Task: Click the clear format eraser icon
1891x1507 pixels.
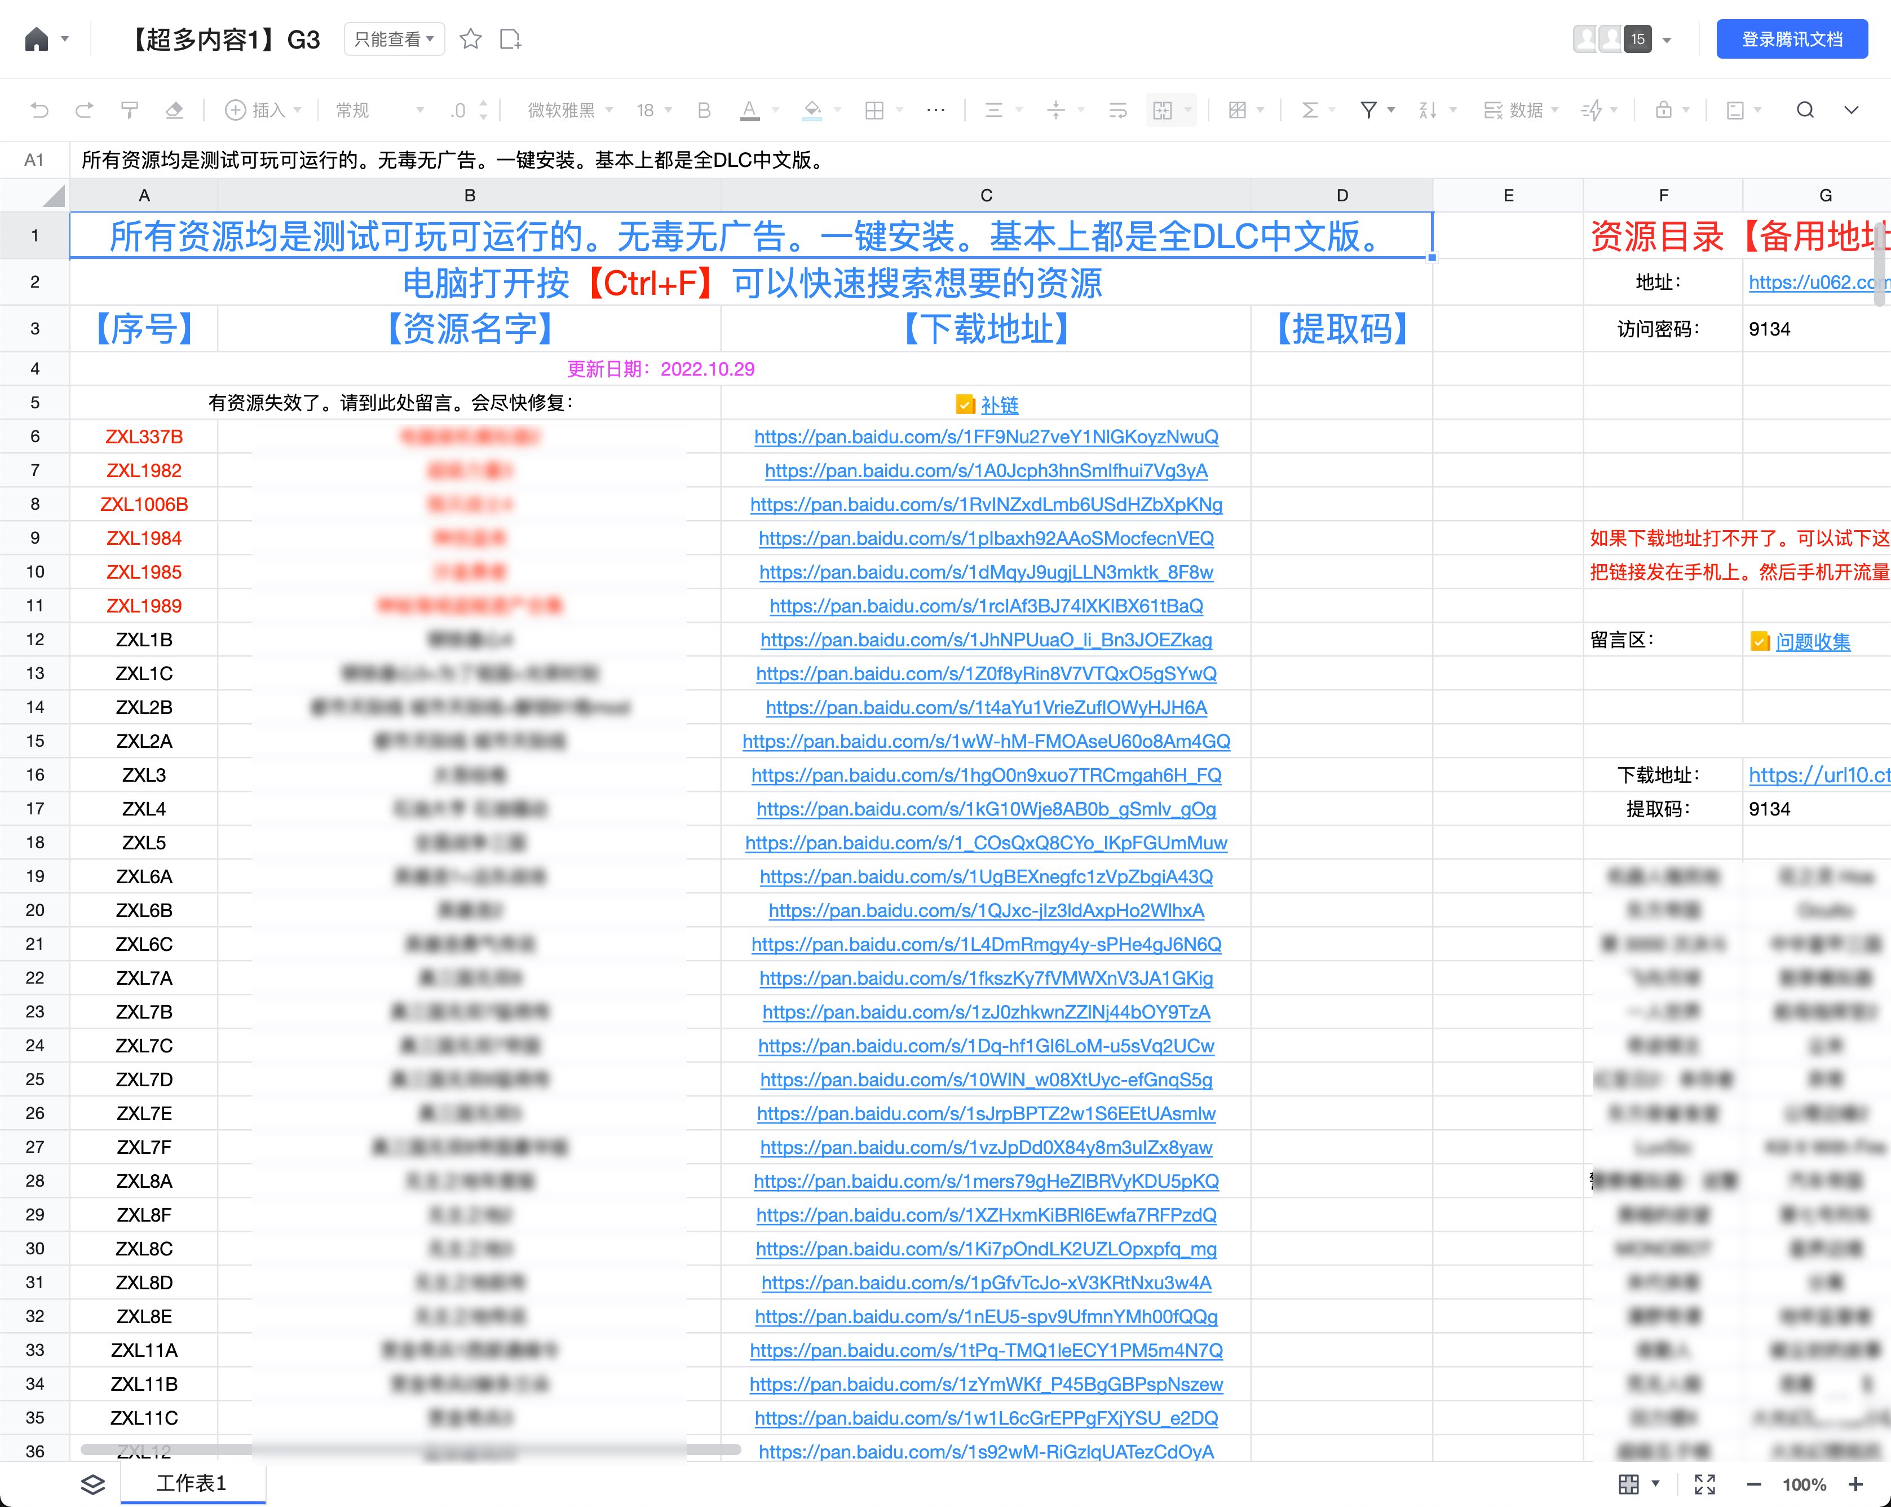Action: click(175, 109)
